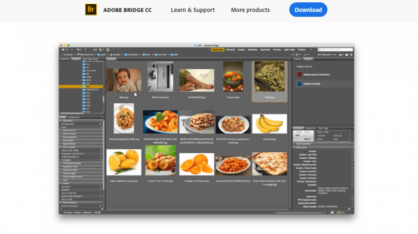Select the Baby.jpg thumbnail

pos(124,80)
